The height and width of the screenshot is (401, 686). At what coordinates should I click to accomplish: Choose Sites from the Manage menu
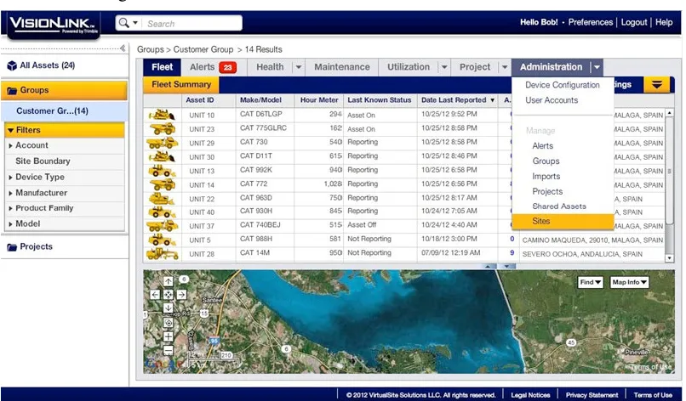(x=563, y=222)
